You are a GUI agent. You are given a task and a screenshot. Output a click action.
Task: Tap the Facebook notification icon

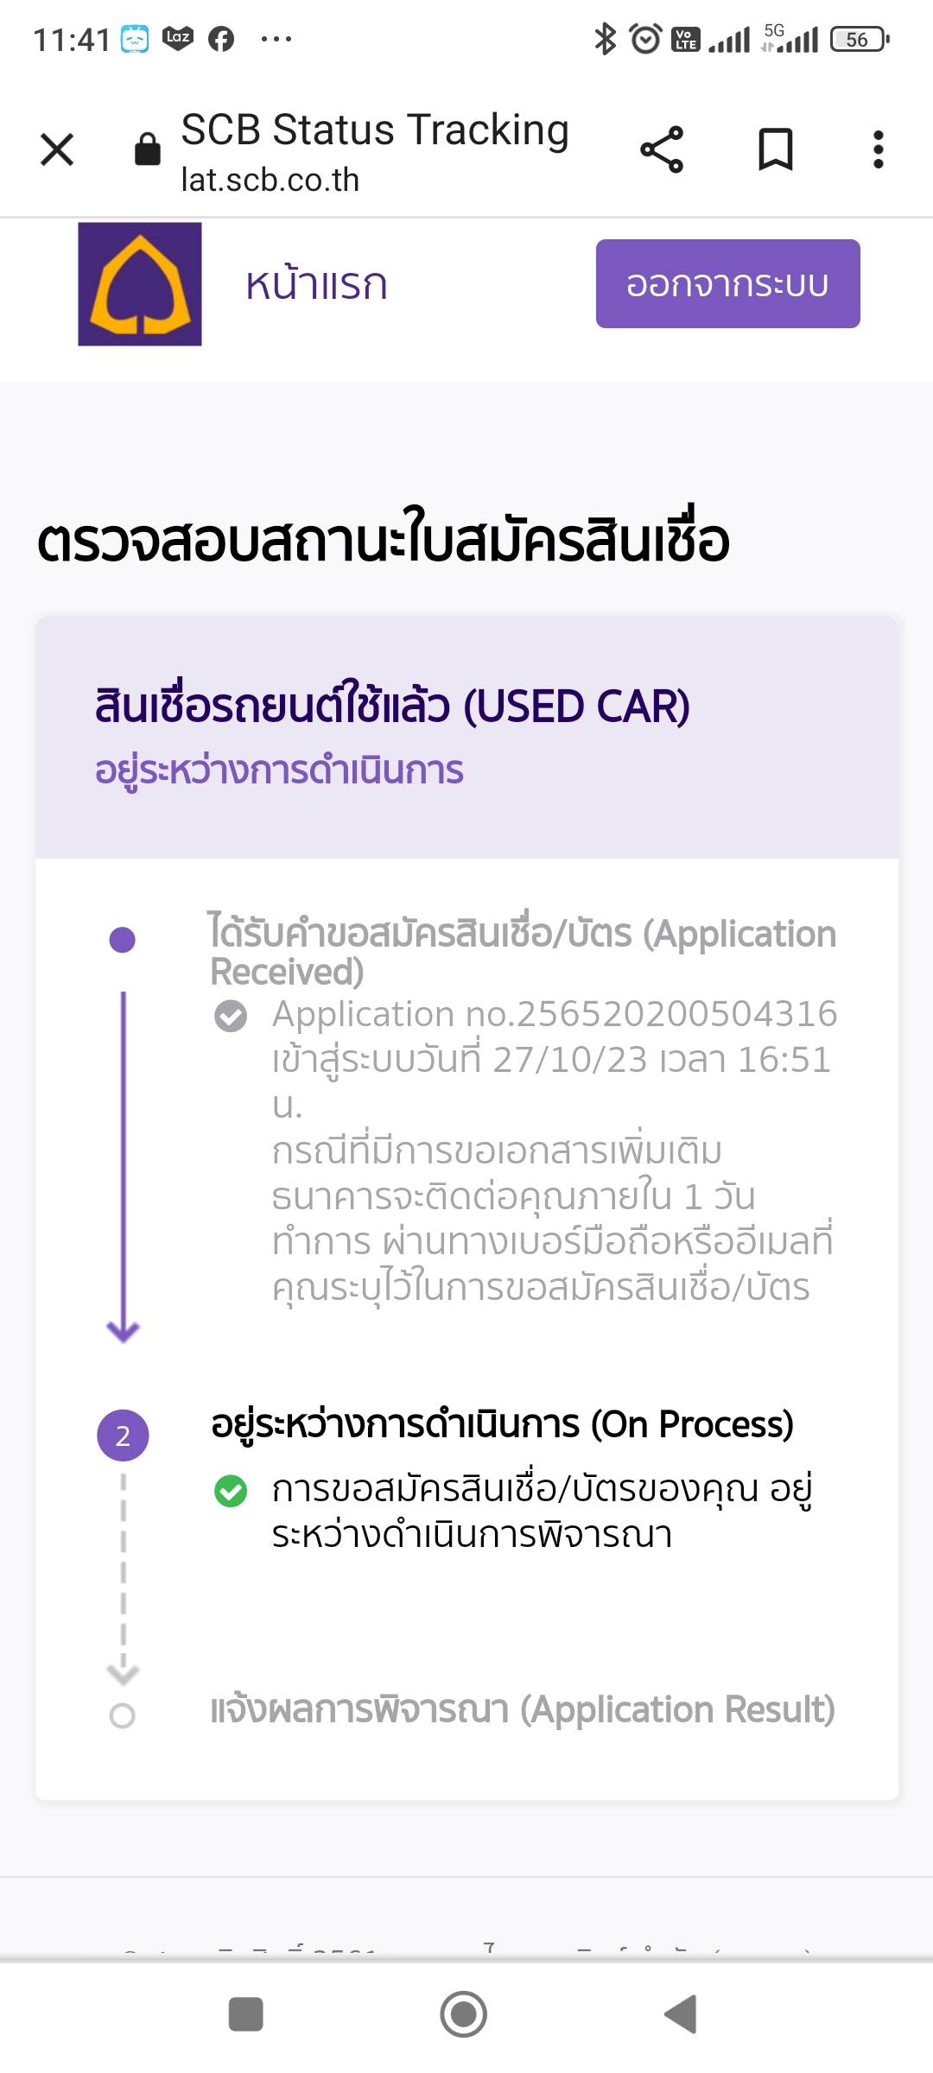click(x=221, y=39)
